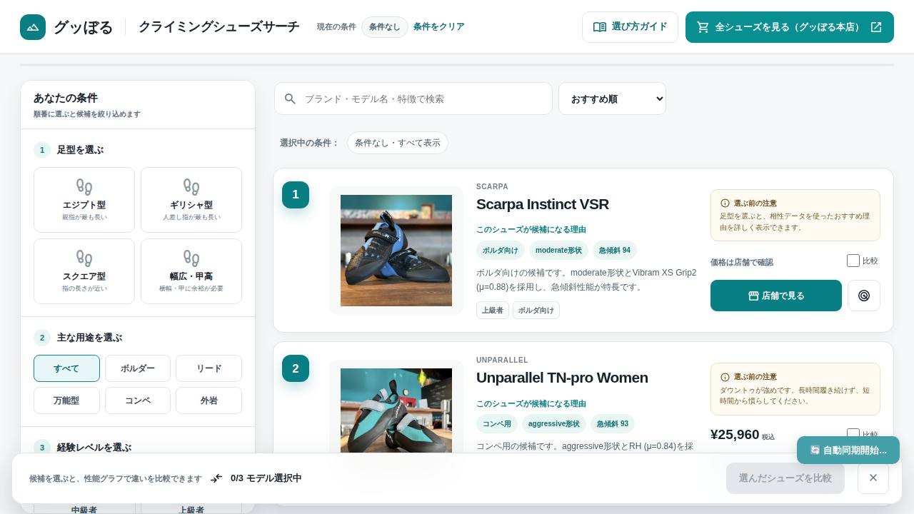Screen dimensions: 914x514
Task: Click the search magnifier icon
Action: pos(290,99)
